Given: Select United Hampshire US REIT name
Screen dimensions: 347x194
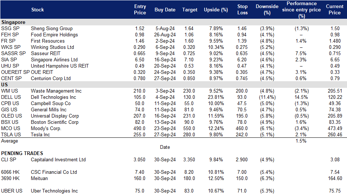Looking at the screenshot, I should 60,66.
